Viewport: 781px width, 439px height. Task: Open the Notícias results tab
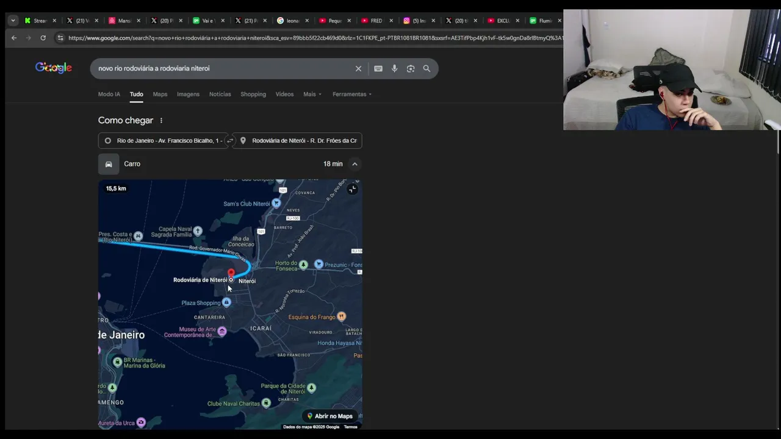(220, 94)
